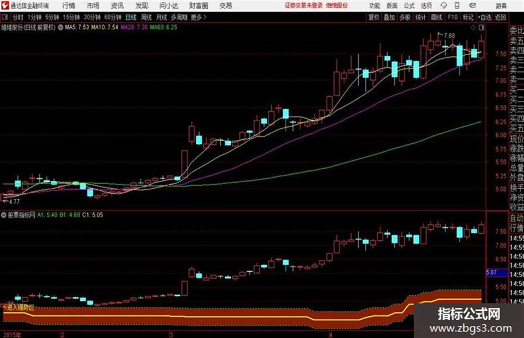Switch to 15分钟 period tab
This screenshot has height=338, width=524.
[x=71, y=17]
